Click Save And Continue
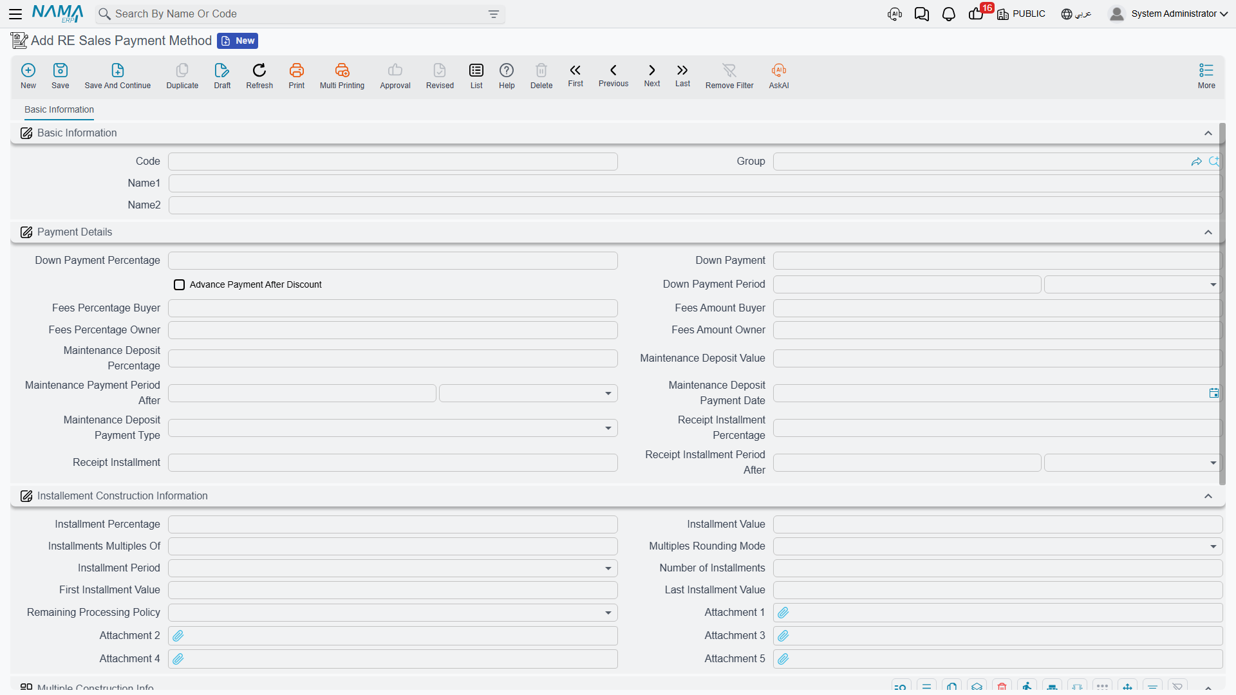 [x=118, y=76]
